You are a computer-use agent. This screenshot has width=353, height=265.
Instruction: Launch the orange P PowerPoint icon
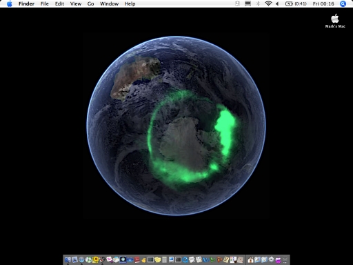coord(219,259)
